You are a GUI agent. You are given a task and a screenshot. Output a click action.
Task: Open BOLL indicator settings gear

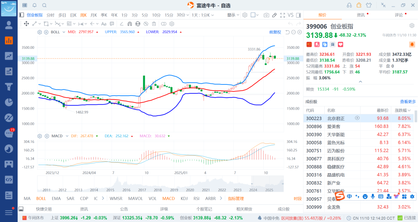[39, 32]
